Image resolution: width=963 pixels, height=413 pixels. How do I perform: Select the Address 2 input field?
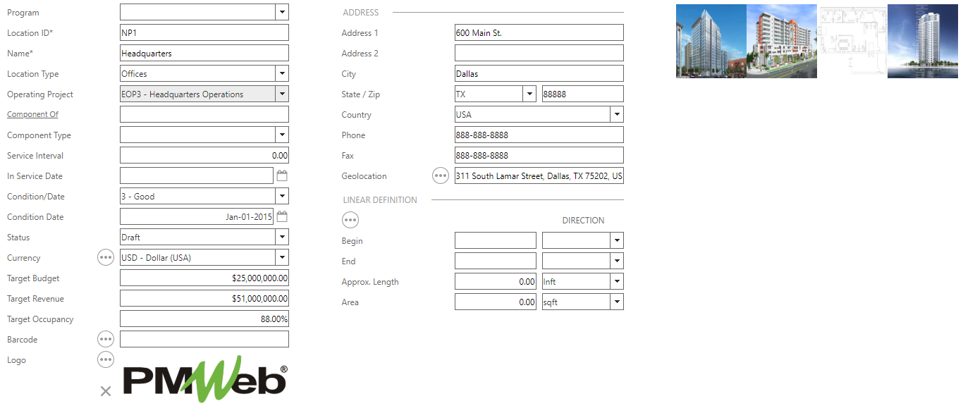tap(539, 54)
